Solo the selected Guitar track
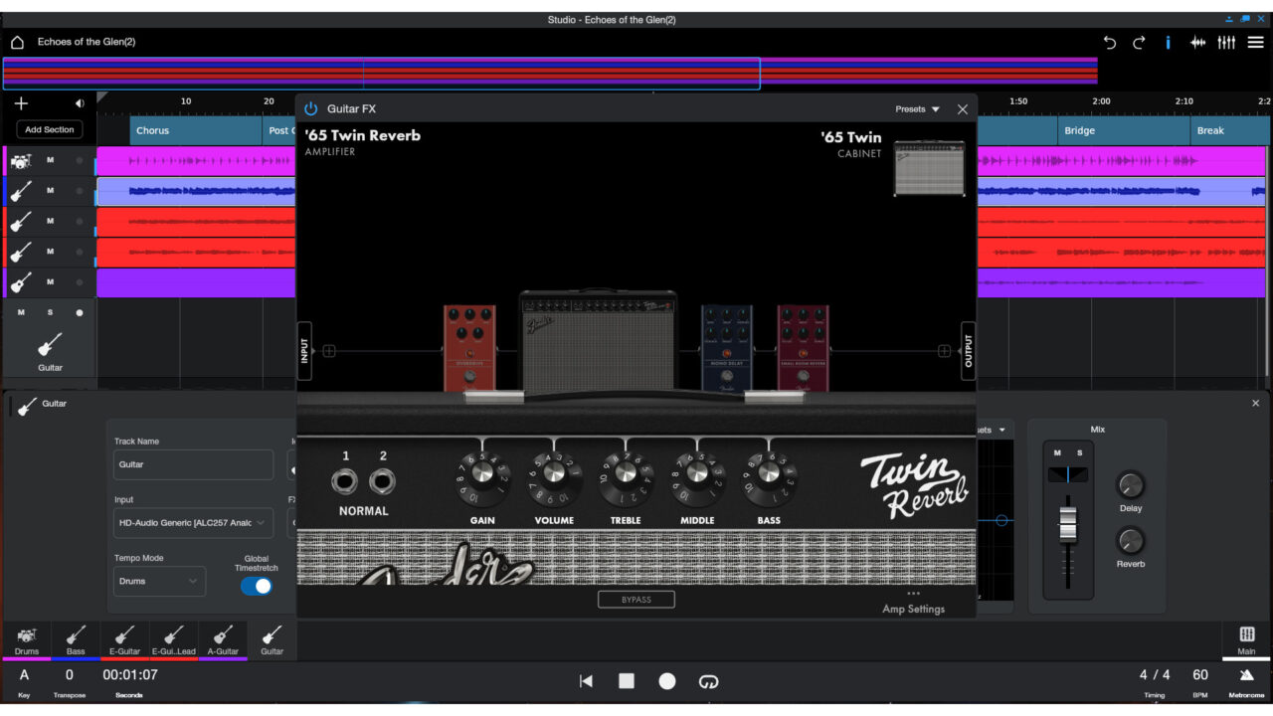This screenshot has height=716, width=1273. (50, 312)
